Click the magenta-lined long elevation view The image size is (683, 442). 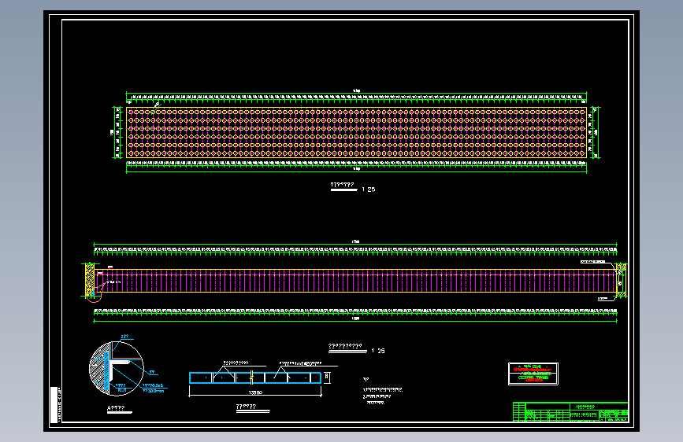354,282
